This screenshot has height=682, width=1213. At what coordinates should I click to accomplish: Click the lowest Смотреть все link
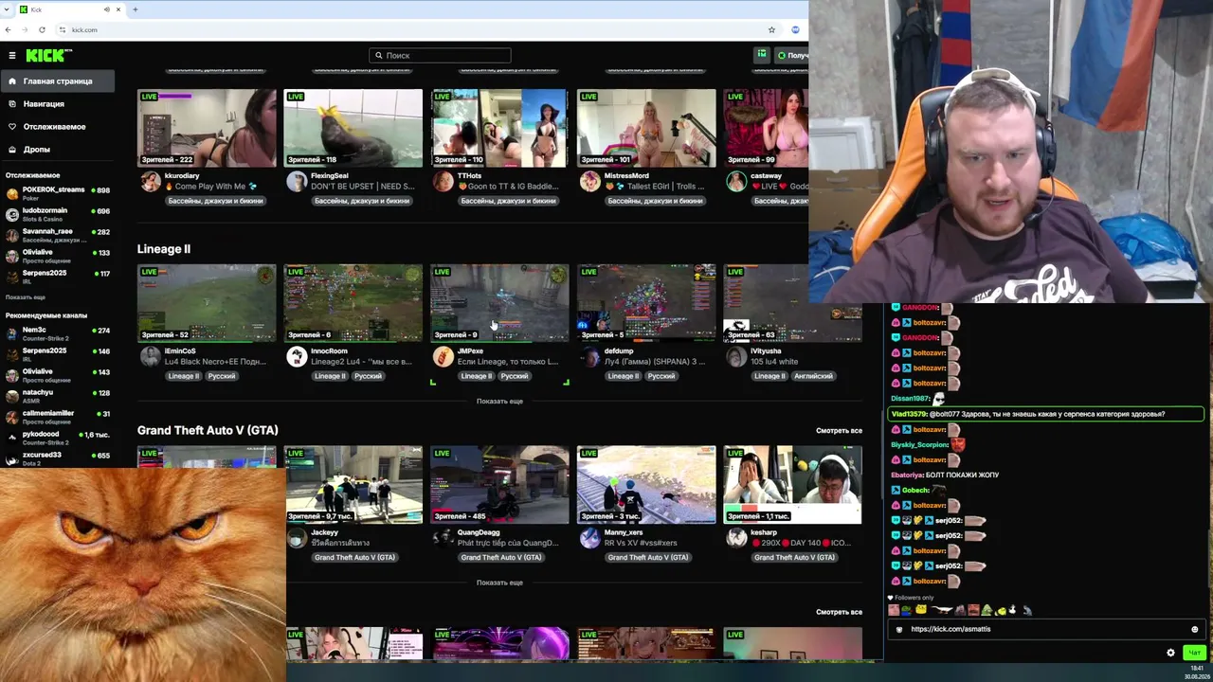click(839, 612)
